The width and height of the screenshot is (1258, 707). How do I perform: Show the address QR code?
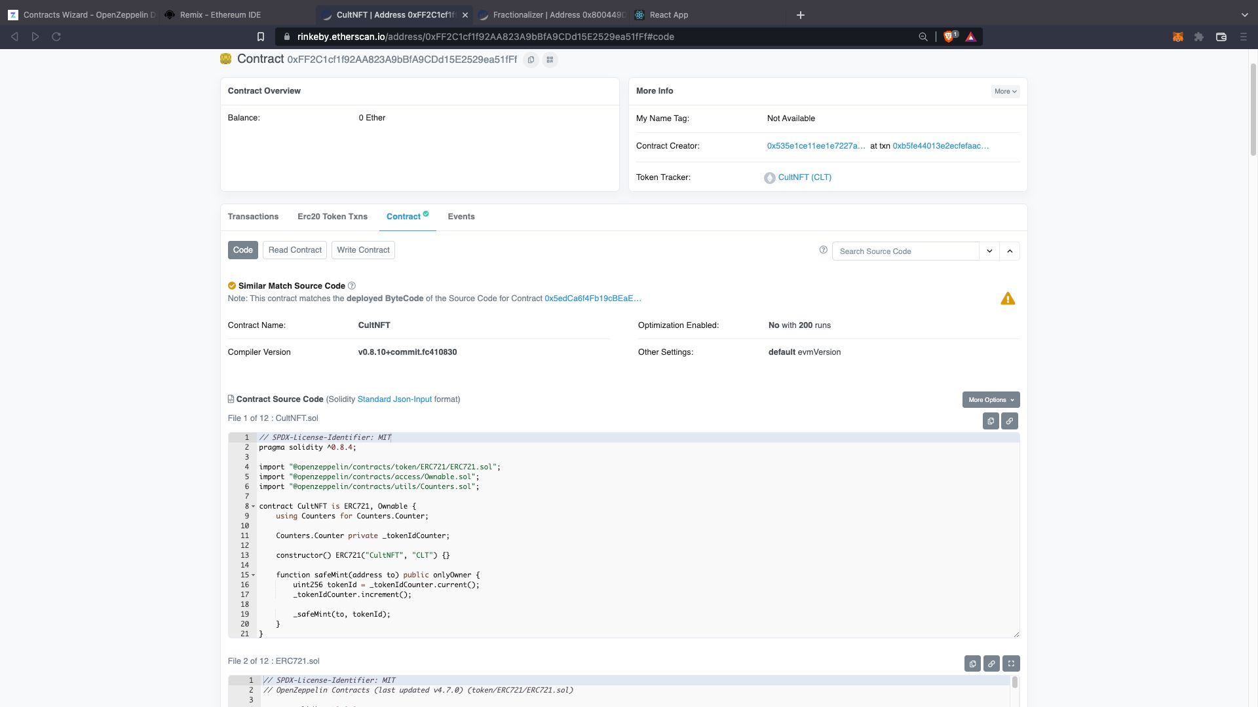[x=550, y=60]
